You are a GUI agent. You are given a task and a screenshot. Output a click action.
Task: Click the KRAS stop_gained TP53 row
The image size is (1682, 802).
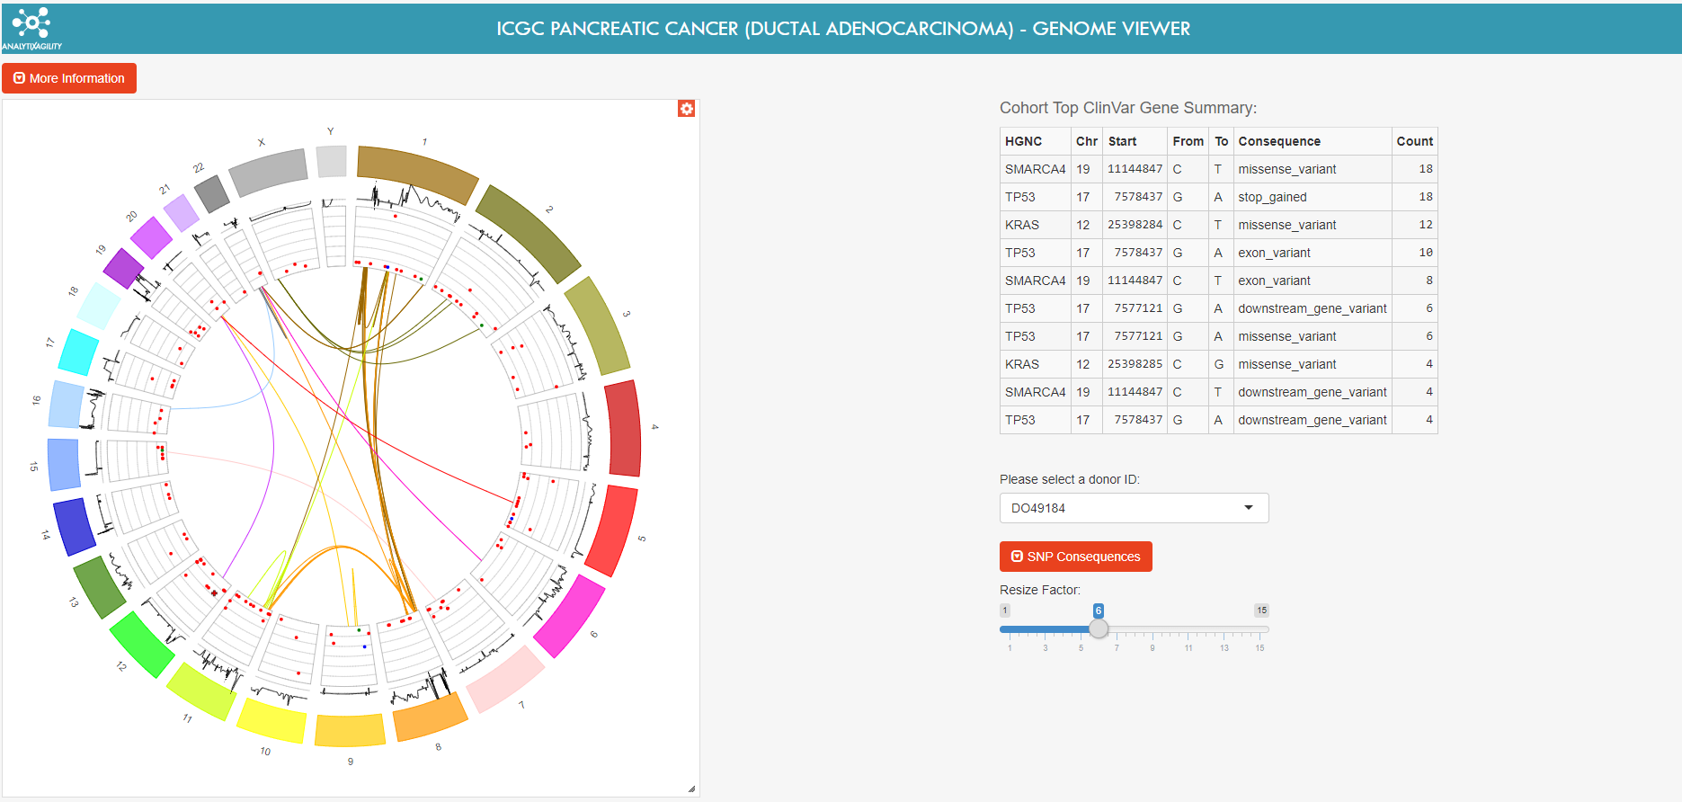1217,197
